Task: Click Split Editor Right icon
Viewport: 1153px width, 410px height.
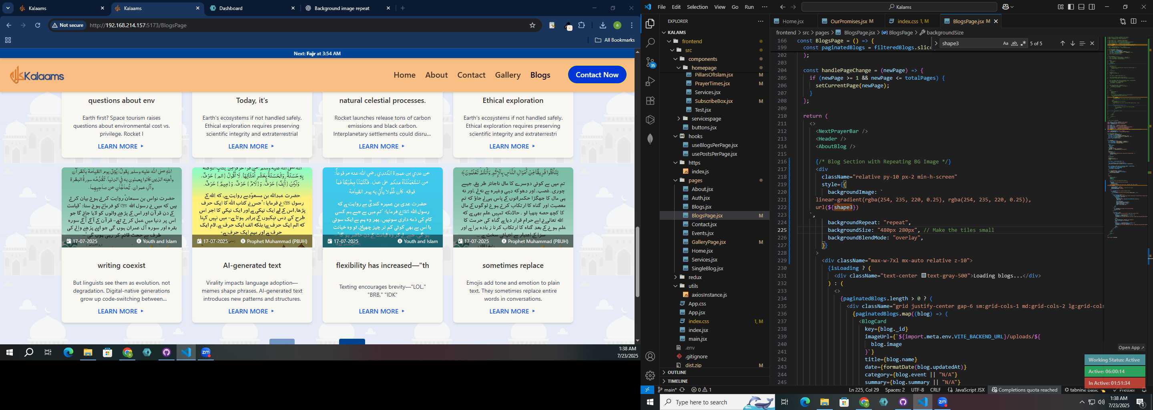Action: click(1133, 21)
